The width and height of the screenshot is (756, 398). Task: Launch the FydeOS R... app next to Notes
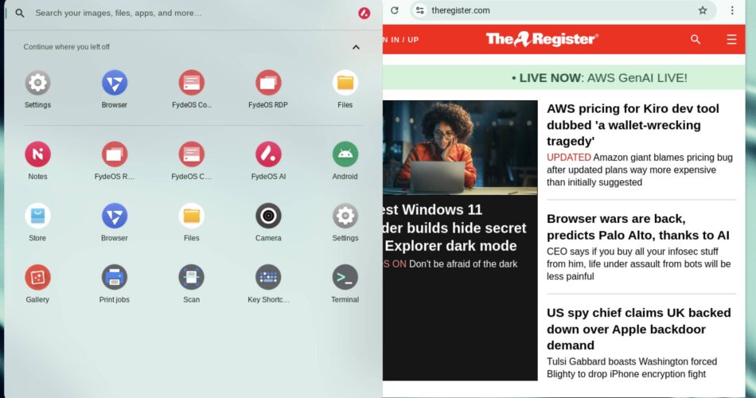[x=115, y=154]
